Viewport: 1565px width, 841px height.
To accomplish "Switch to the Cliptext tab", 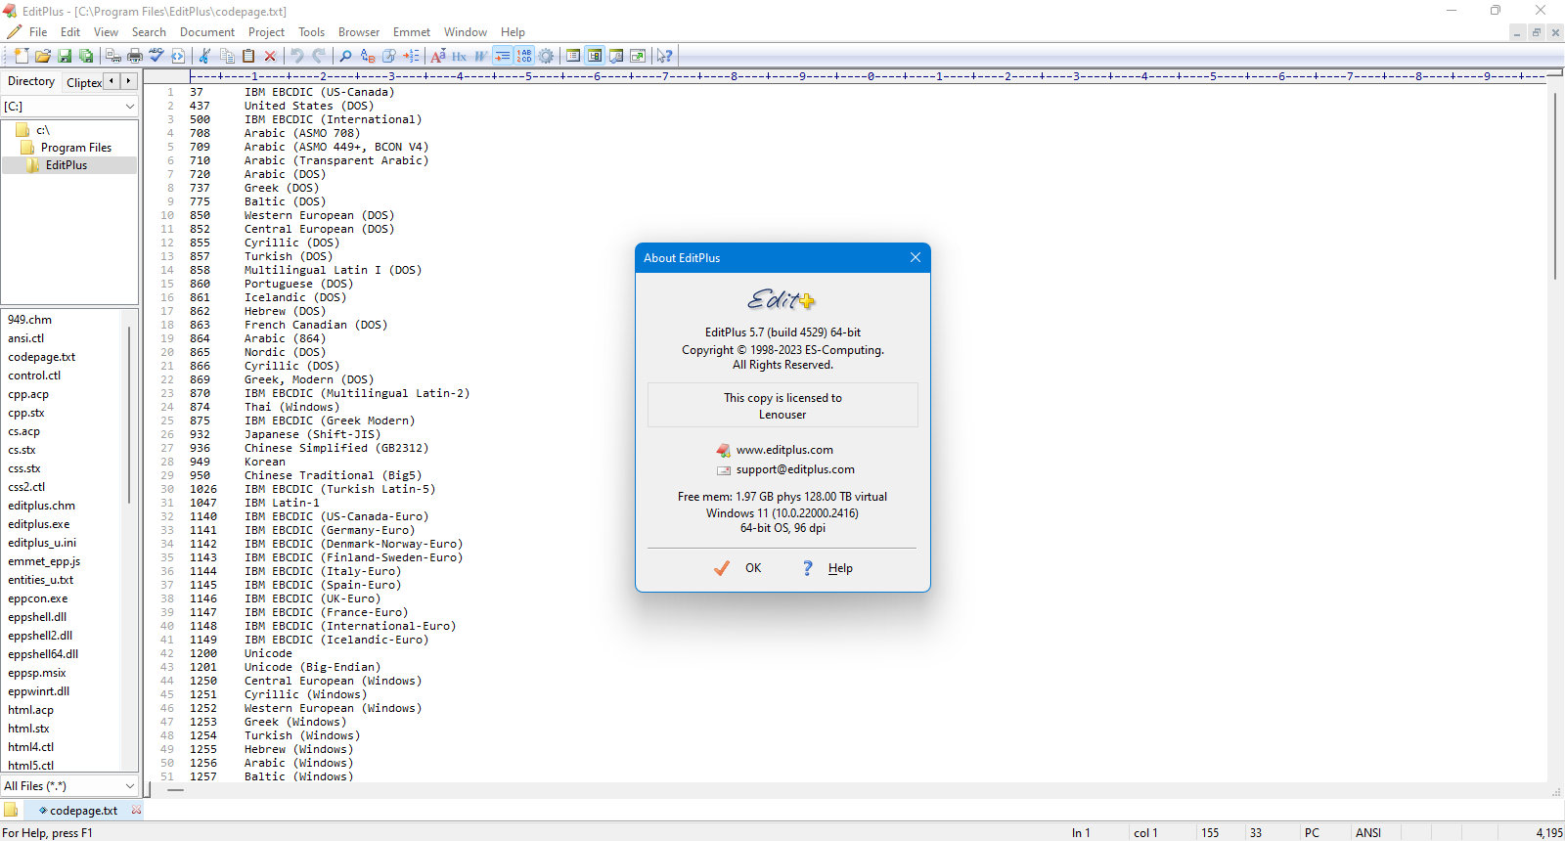I will (84, 83).
